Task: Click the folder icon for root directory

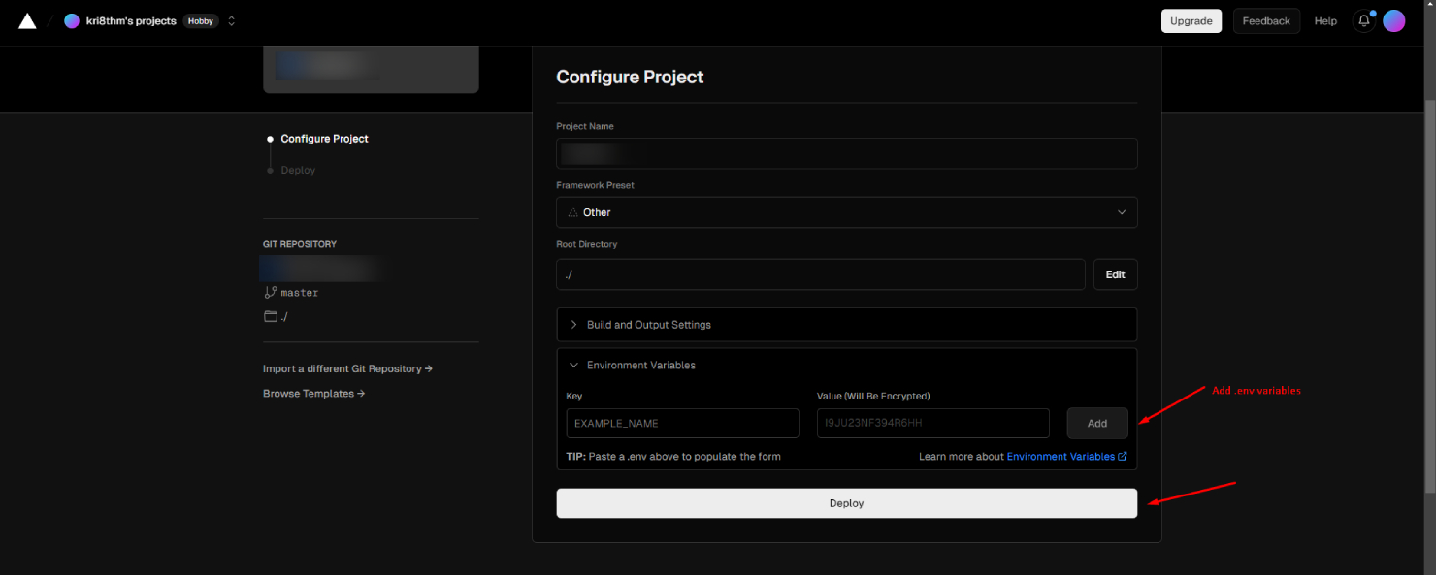Action: click(271, 316)
